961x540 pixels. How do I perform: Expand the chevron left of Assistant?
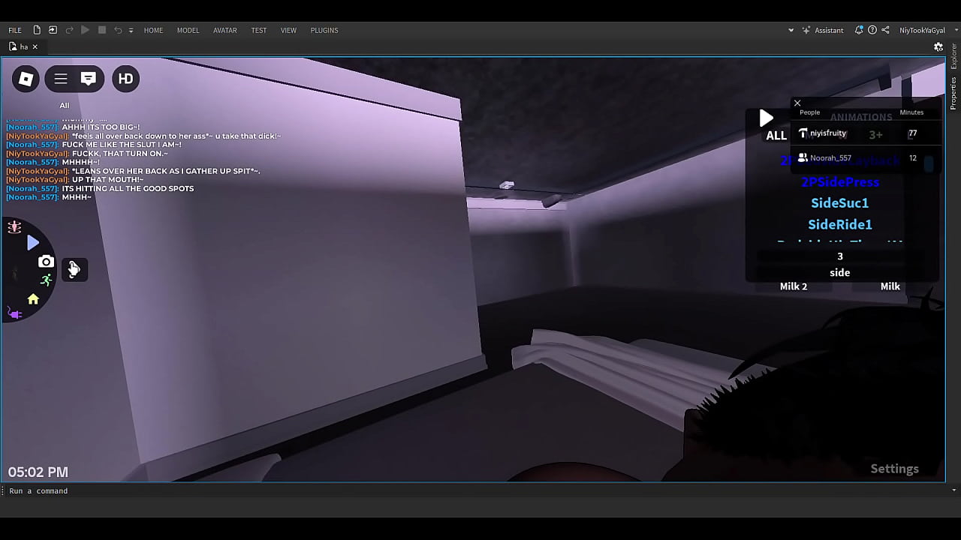coord(791,31)
